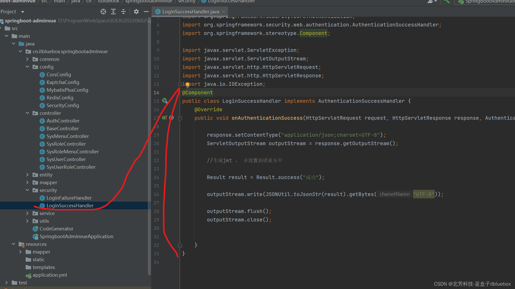Collapse the security package folder
The width and height of the screenshot is (515, 289).
click(28, 190)
